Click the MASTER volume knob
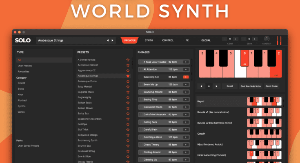300x163 pixels. (x=267, y=38)
